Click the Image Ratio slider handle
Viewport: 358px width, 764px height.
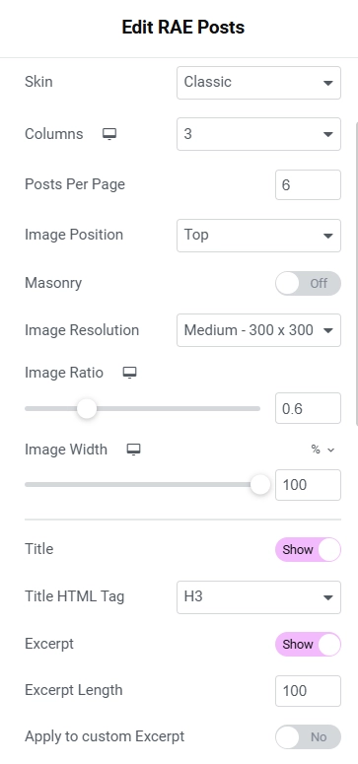pyautogui.click(x=87, y=408)
